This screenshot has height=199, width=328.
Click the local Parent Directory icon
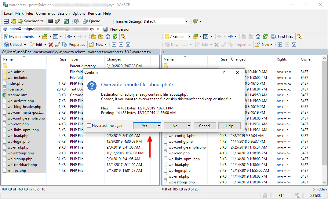coord(93,37)
